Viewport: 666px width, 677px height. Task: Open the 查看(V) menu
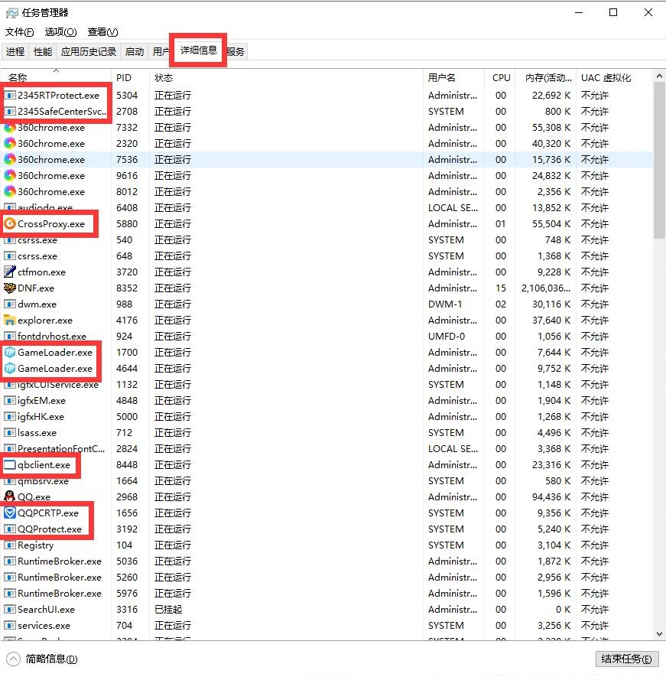coord(102,32)
